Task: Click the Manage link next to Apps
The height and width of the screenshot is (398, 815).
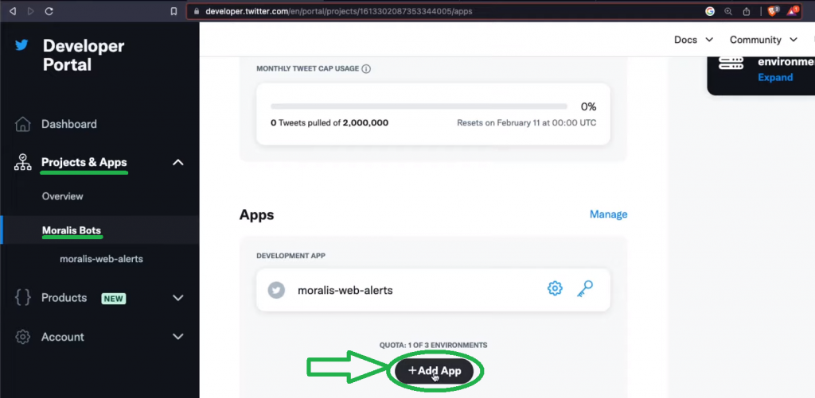Action: coord(608,214)
